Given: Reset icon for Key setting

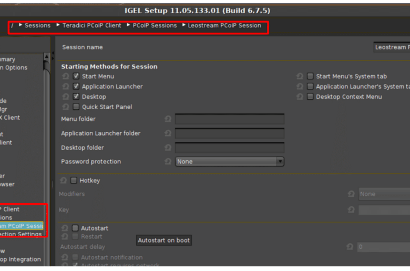Looking at the screenshot, I should (351, 210).
